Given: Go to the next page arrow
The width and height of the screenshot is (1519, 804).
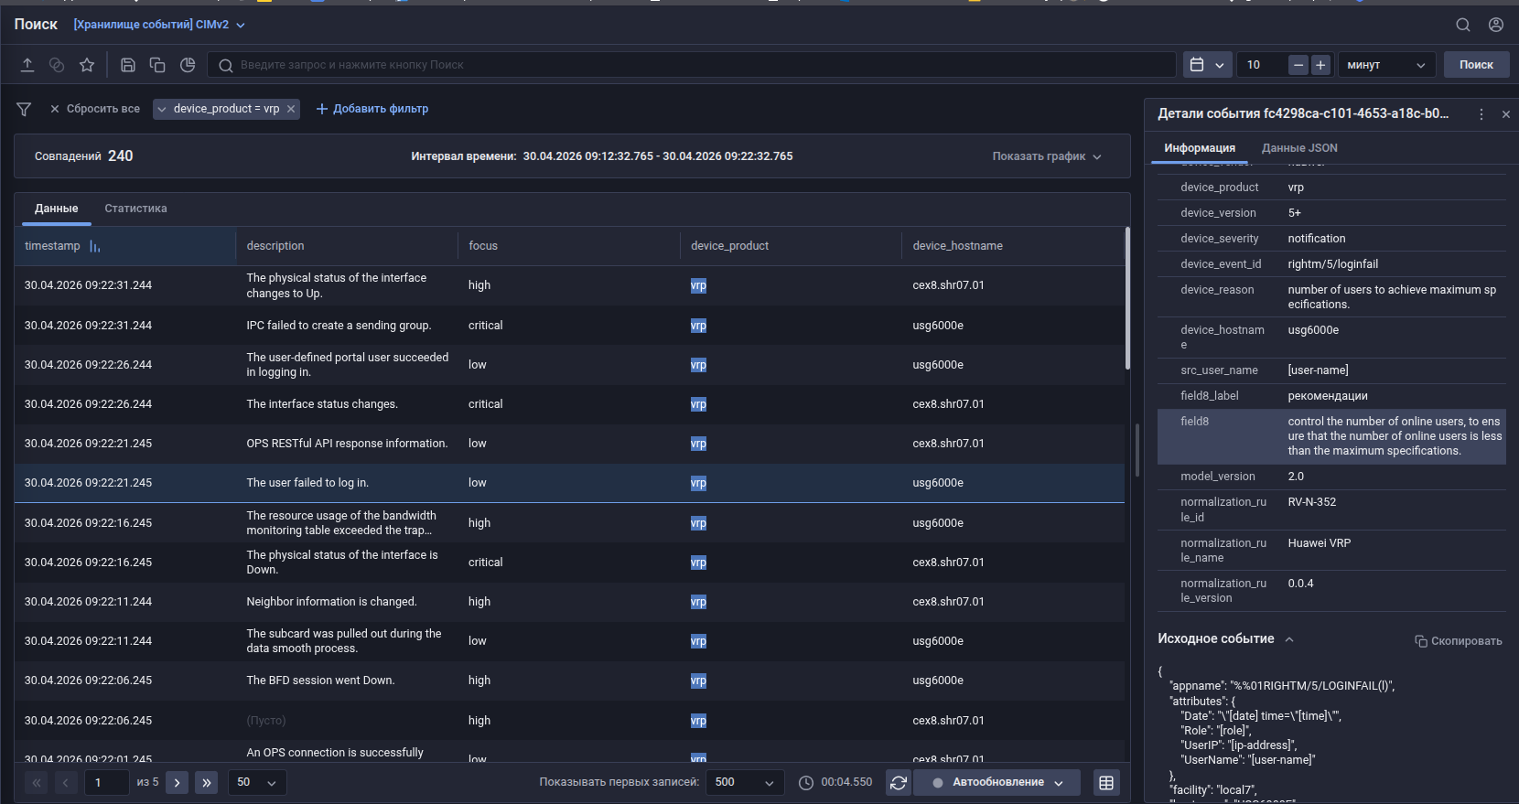Looking at the screenshot, I should pos(178,783).
